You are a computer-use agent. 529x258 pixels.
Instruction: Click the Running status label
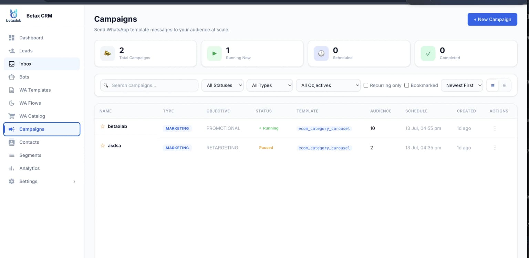pos(269,128)
